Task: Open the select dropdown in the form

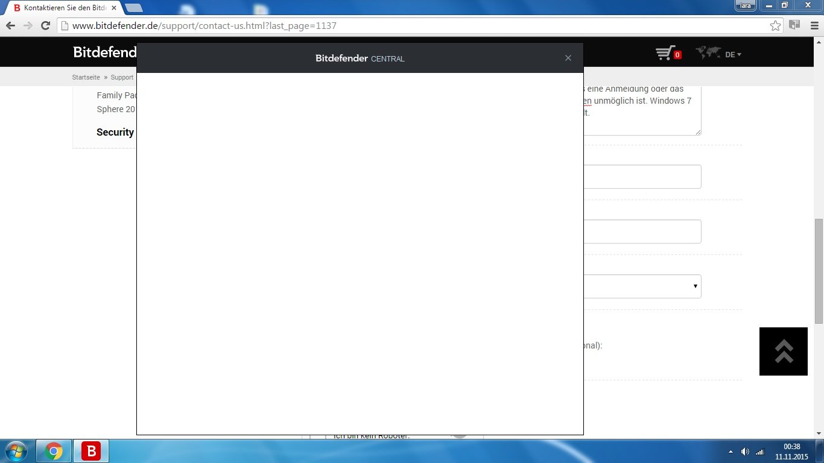Action: (642, 286)
